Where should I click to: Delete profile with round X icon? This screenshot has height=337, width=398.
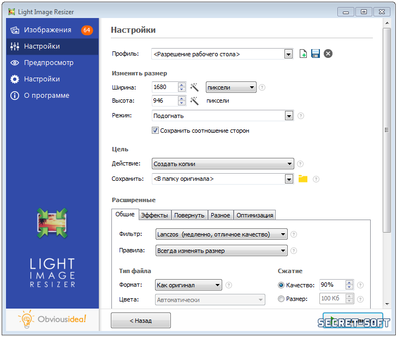click(x=328, y=54)
